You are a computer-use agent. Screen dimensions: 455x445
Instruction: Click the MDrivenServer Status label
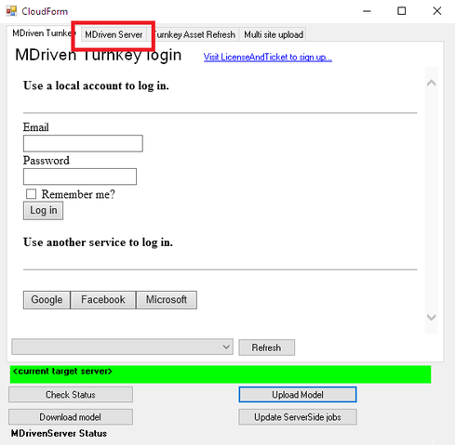pos(59,433)
